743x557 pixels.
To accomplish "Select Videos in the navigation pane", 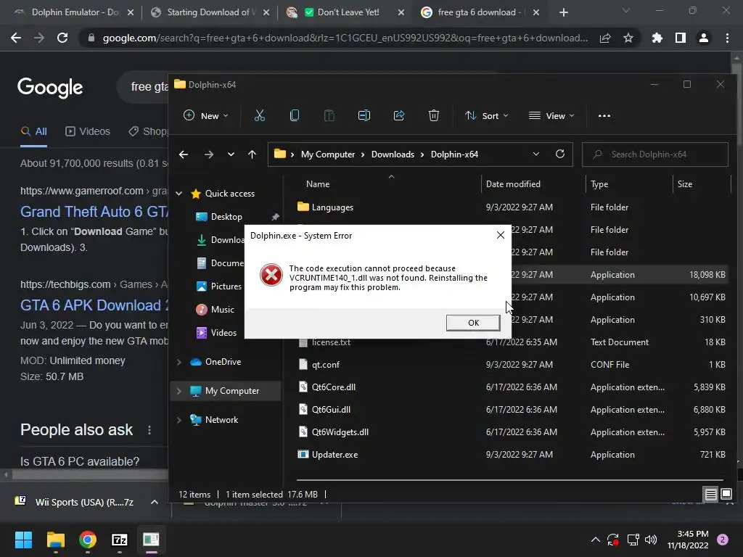I will (x=223, y=333).
